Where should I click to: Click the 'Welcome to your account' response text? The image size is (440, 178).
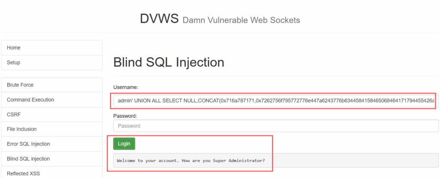coord(148,161)
